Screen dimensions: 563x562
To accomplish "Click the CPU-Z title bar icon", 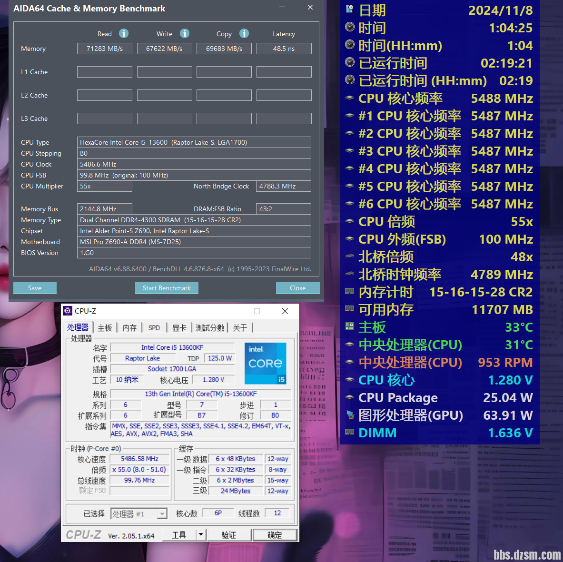I will 68,311.
